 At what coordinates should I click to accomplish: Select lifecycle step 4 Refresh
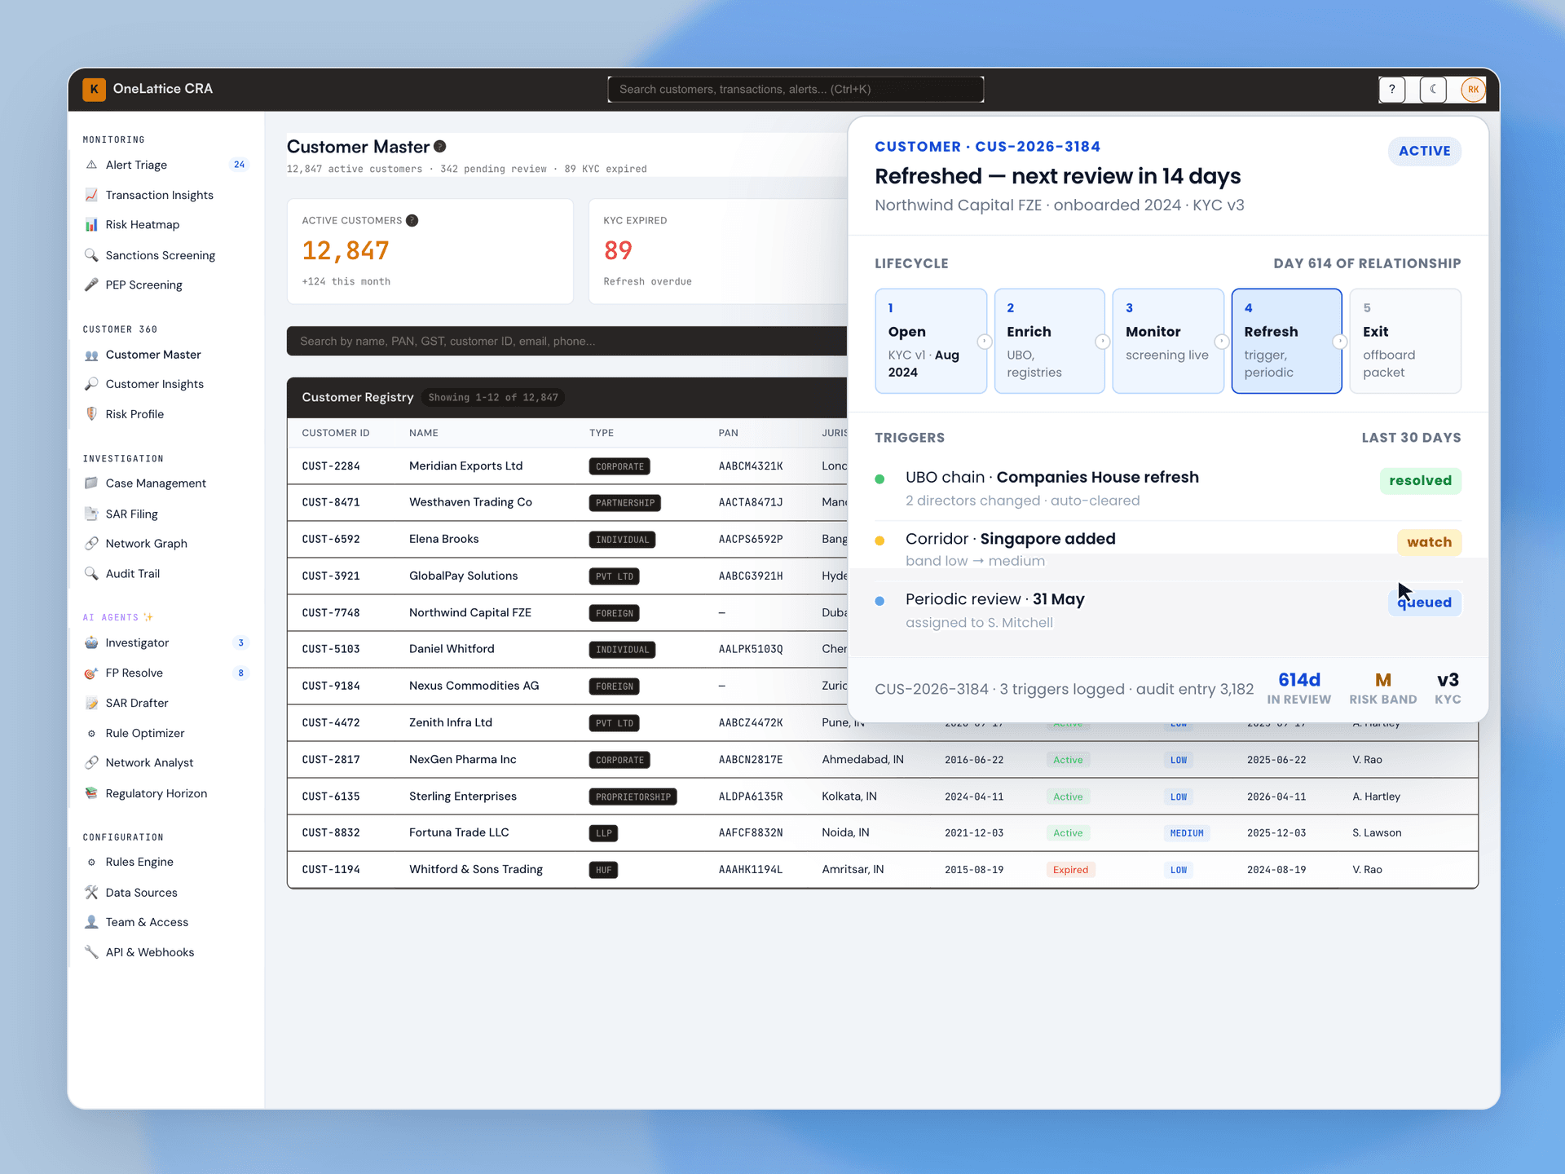(1287, 341)
